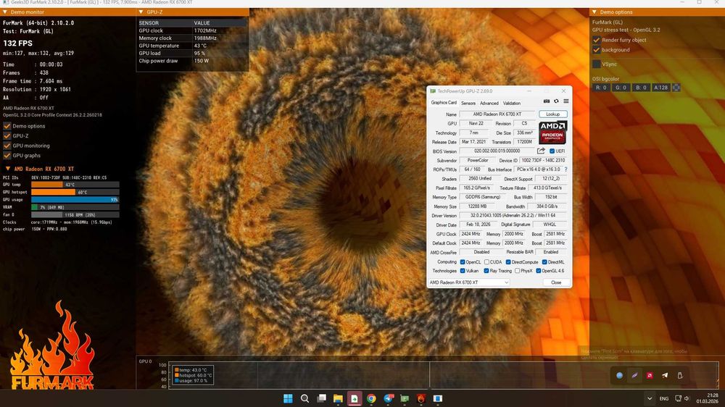The width and height of the screenshot is (725, 407).
Task: Select Graphics Card tab
Action: click(444, 103)
